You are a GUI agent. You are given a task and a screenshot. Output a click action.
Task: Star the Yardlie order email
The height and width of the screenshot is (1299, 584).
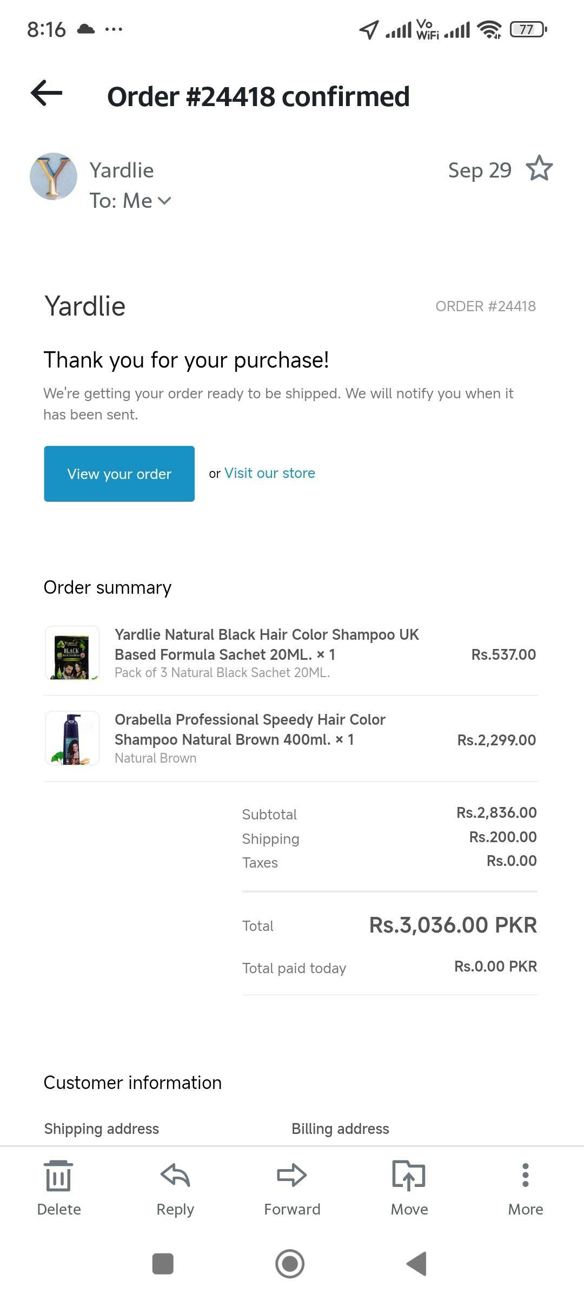tap(539, 169)
